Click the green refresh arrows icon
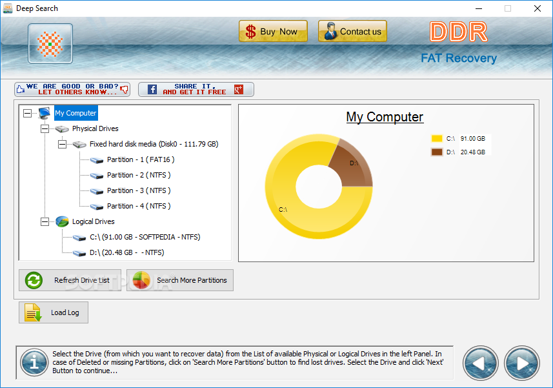 (34, 280)
